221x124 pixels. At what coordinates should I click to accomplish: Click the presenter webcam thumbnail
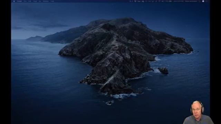coord(199,112)
